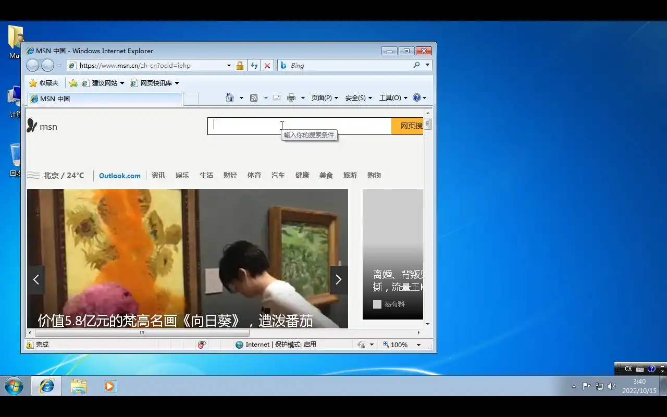Click the yellow warning icon in status bar
The width and height of the screenshot is (667, 417).
(x=30, y=345)
